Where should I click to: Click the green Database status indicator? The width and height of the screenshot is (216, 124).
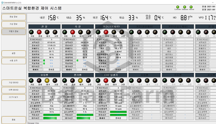[185, 7]
